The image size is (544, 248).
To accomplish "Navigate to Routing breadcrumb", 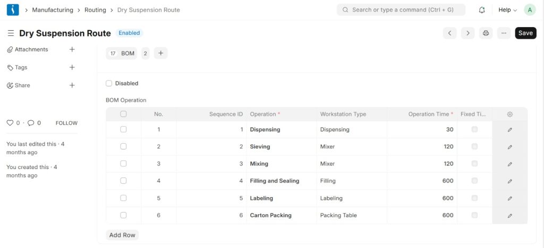I will [x=95, y=10].
